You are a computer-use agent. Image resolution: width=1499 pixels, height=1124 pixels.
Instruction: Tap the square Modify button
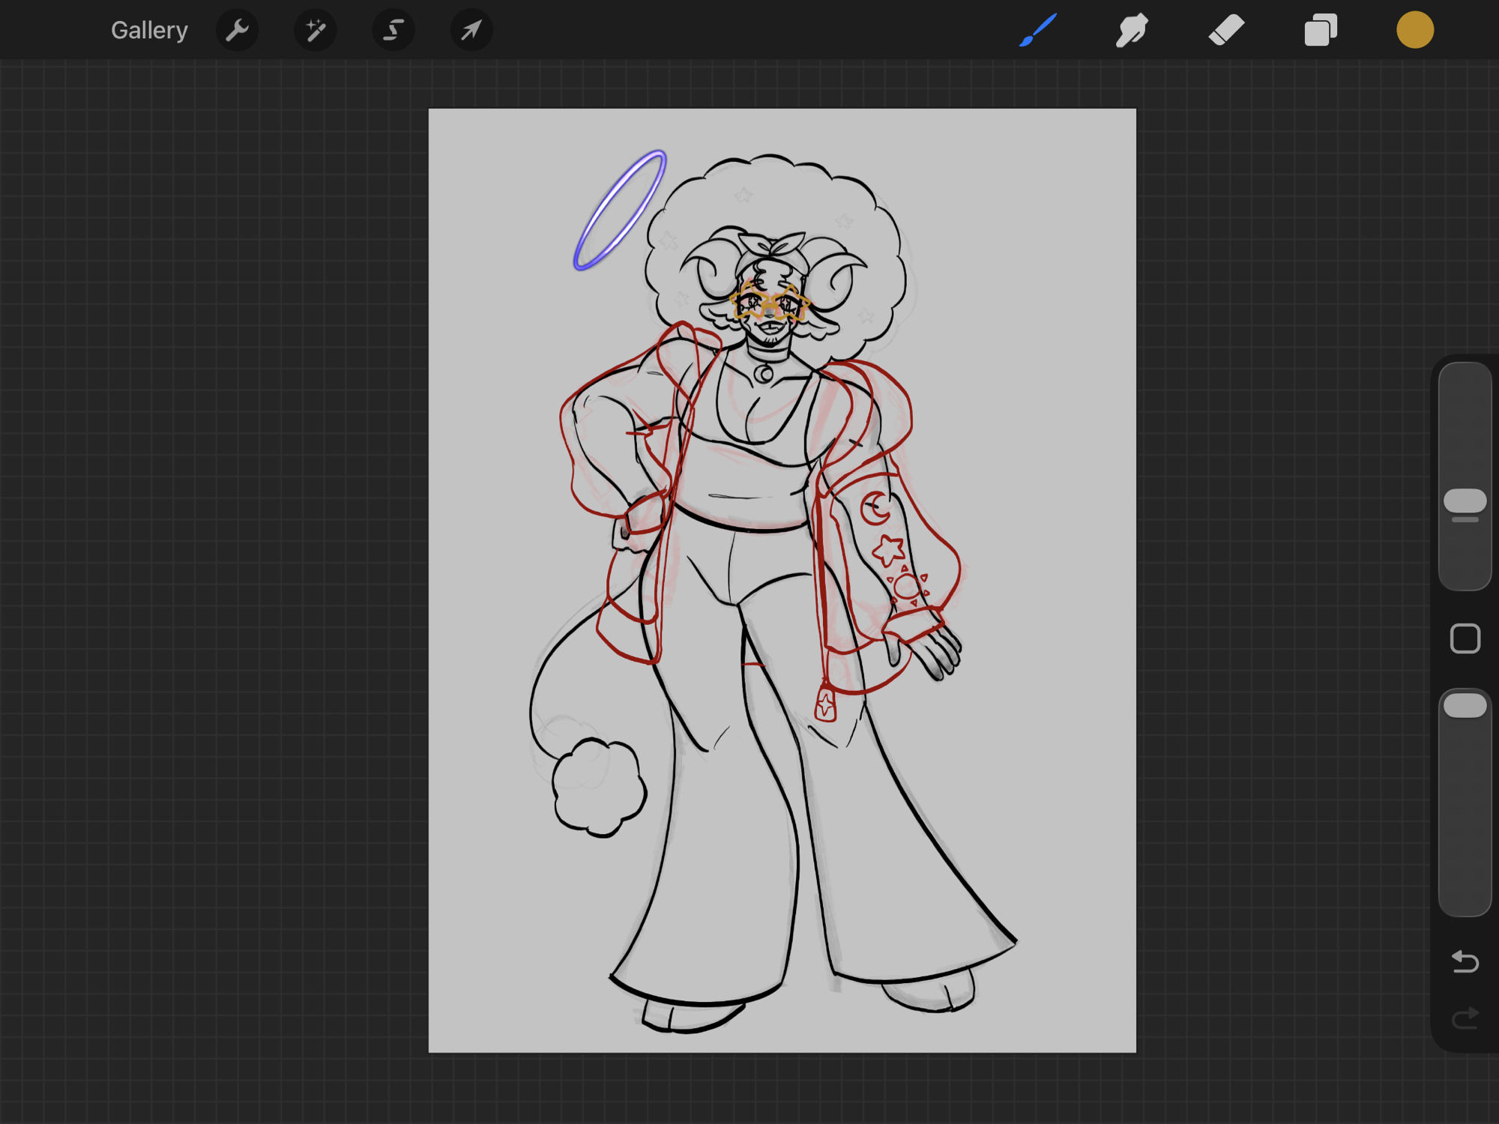(1465, 639)
